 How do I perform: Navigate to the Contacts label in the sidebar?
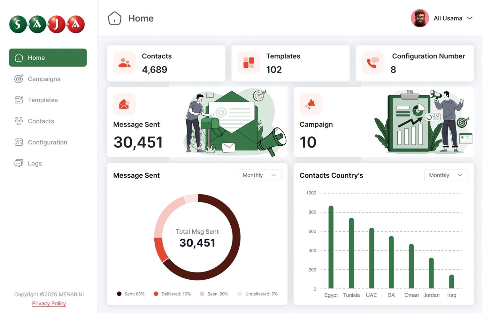tap(41, 121)
